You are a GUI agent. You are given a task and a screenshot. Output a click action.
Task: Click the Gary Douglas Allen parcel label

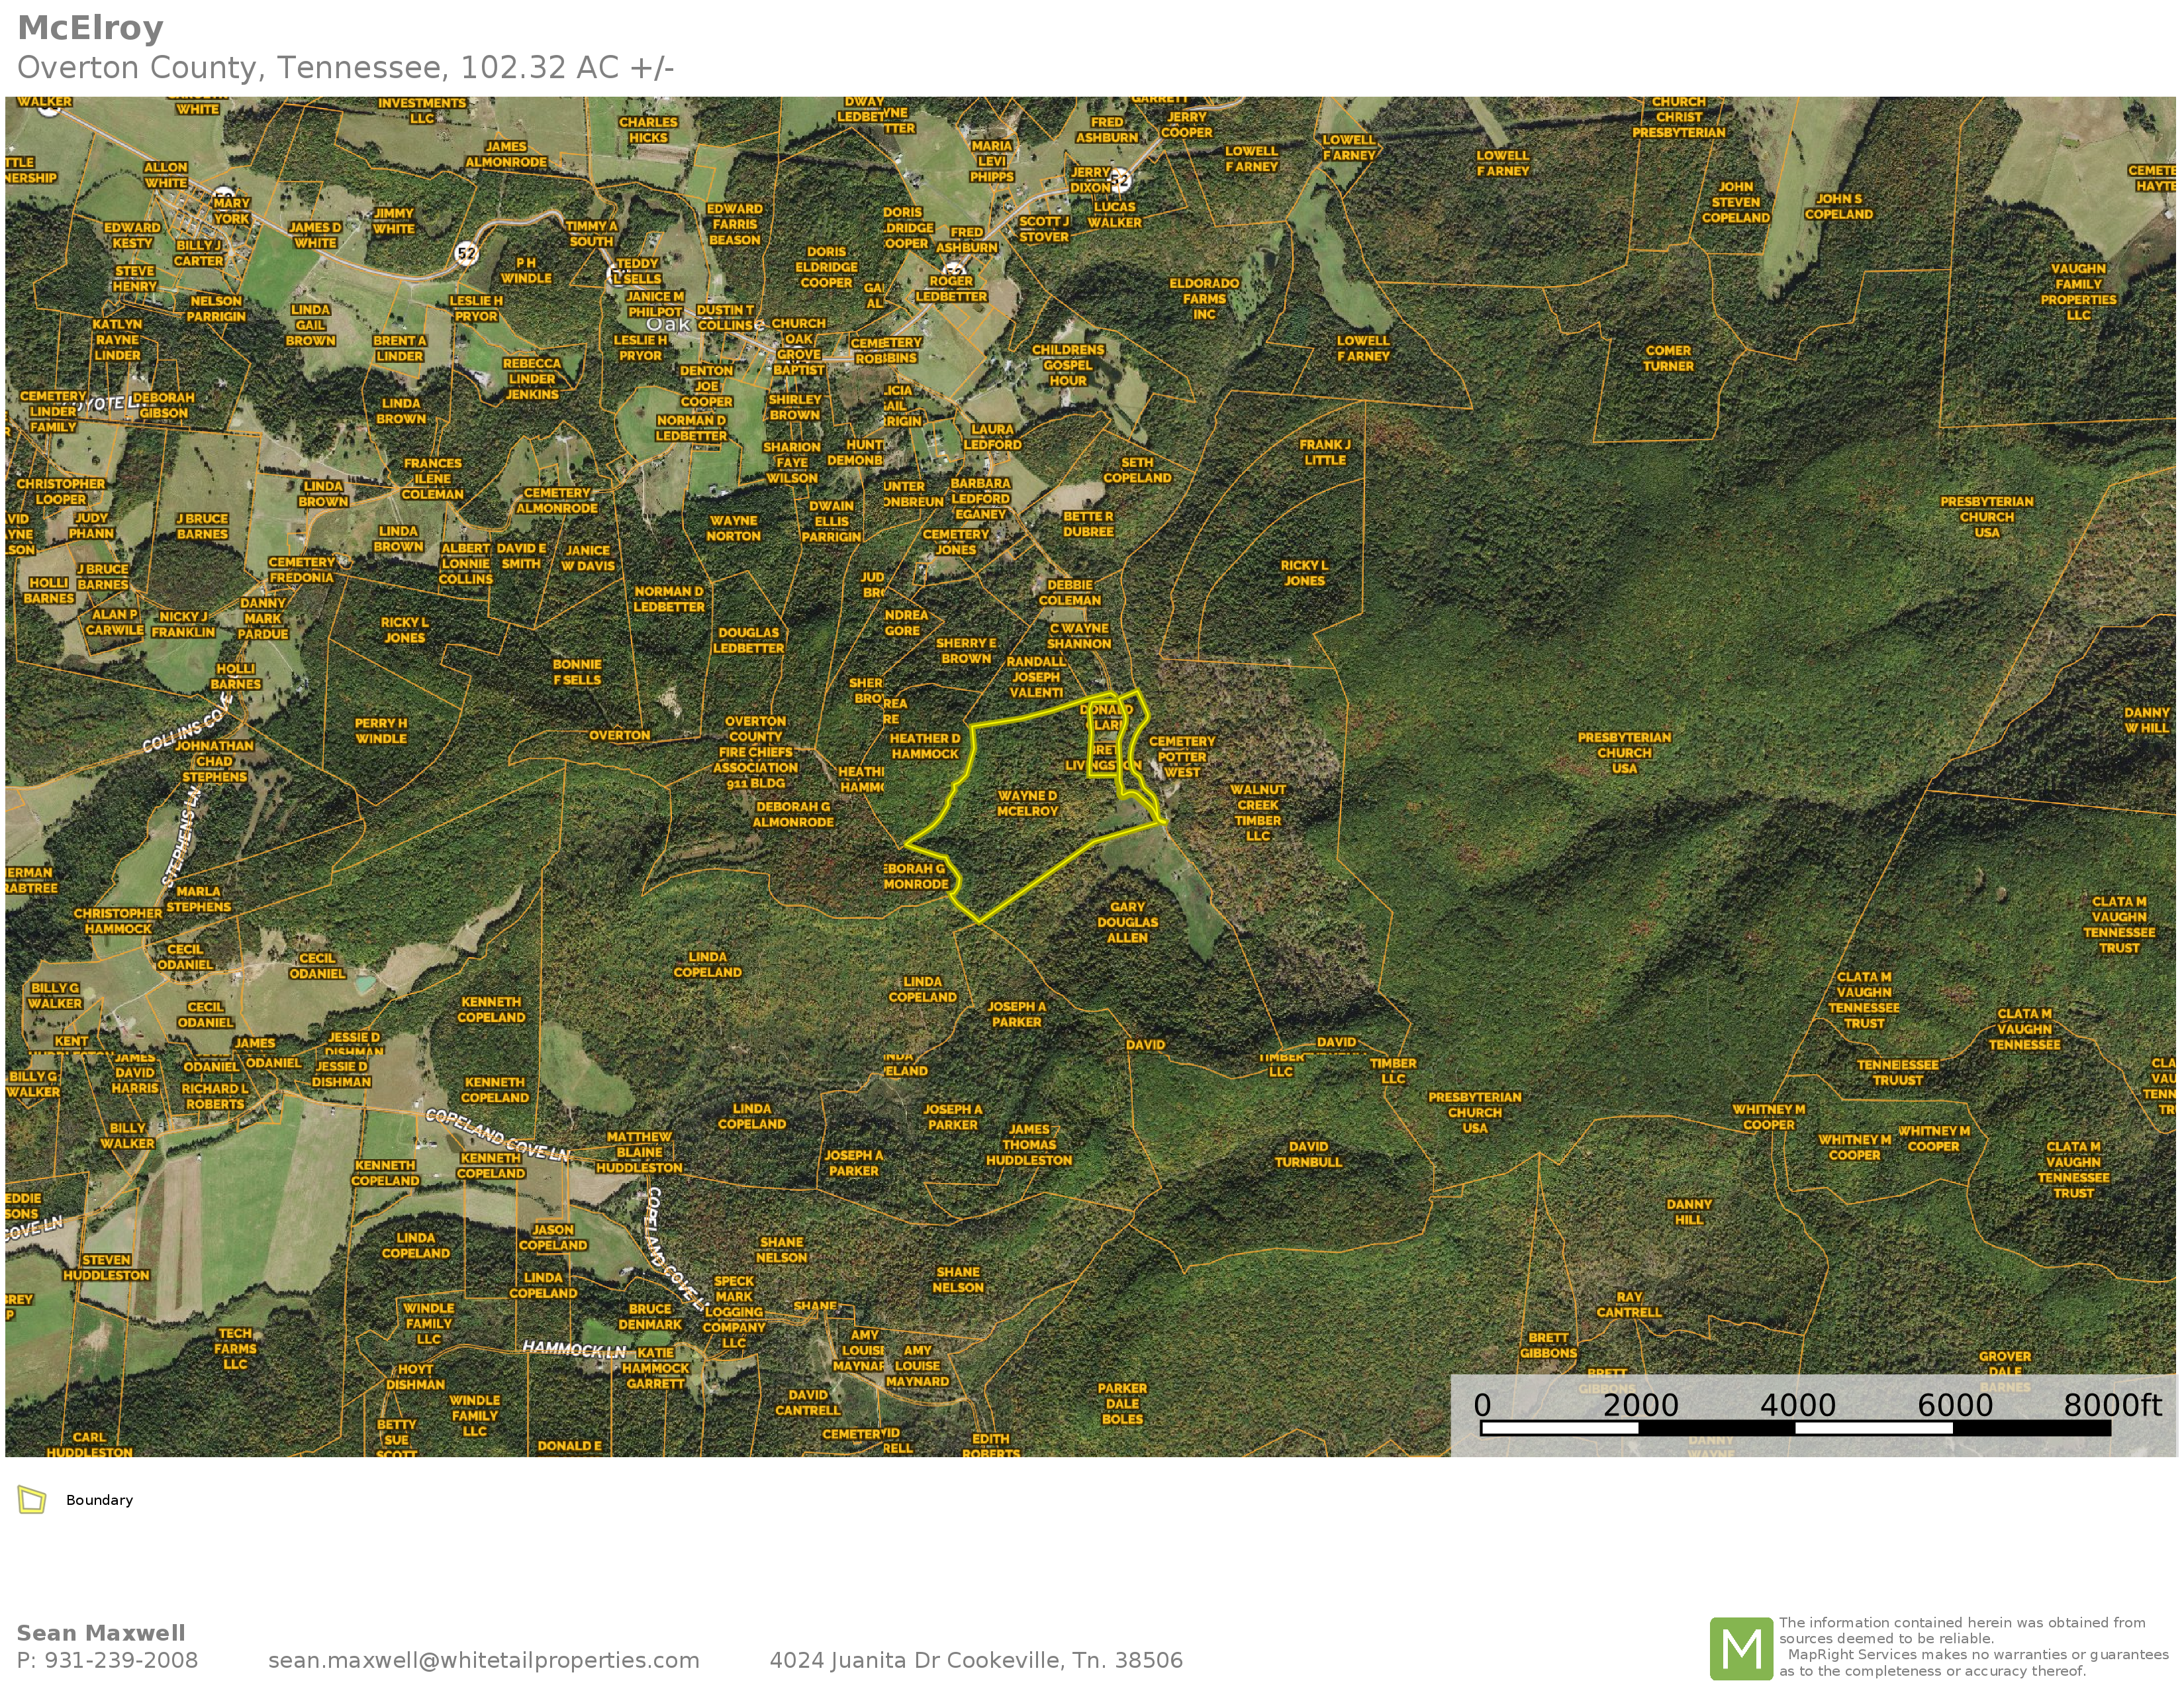pos(1127,921)
